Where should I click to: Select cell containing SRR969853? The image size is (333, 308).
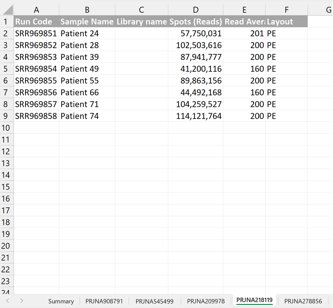[x=36, y=57]
